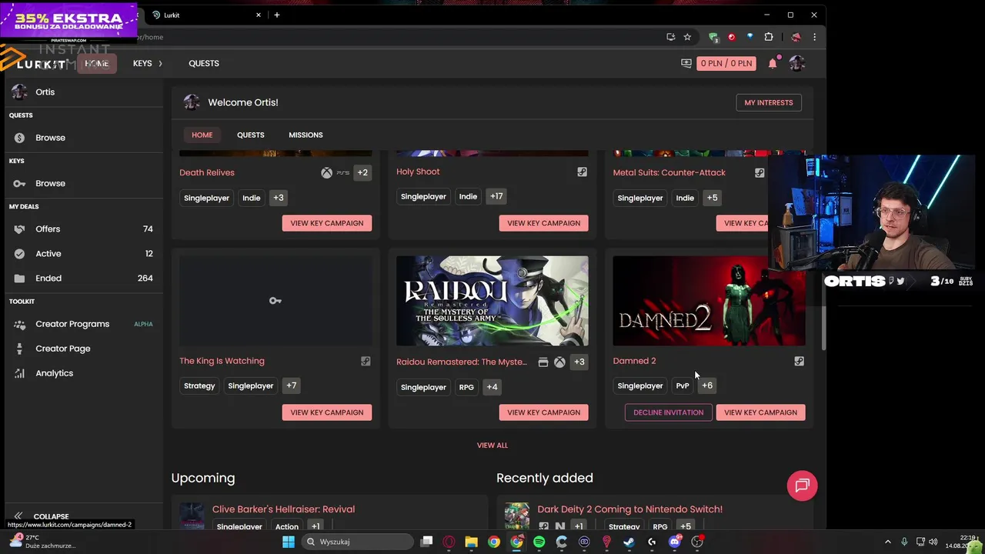View key campaign for Death Relives
985x554 pixels.
[x=326, y=223]
